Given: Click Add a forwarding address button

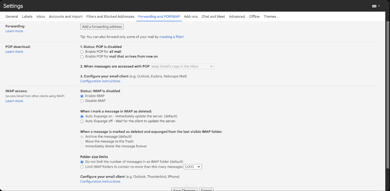Looking at the screenshot, I should 102,27.
